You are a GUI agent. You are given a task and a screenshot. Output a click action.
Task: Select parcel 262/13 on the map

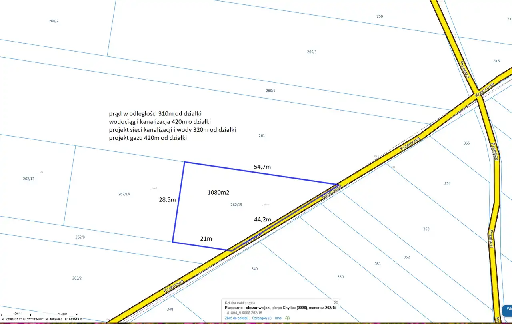point(29,179)
